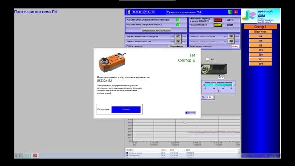Select П17 in the sector sidebar
Screen dimensions: 295x166
tap(260, 59)
